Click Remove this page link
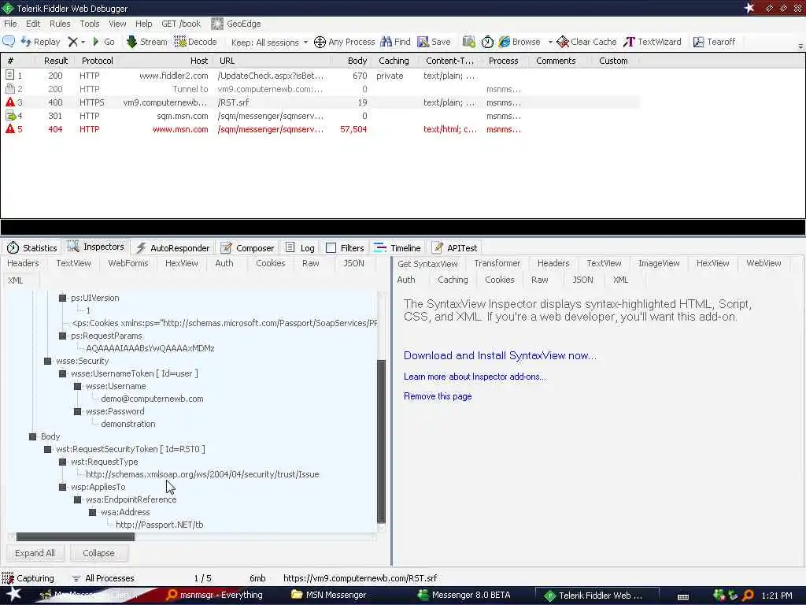This screenshot has width=806, height=605. click(x=438, y=396)
